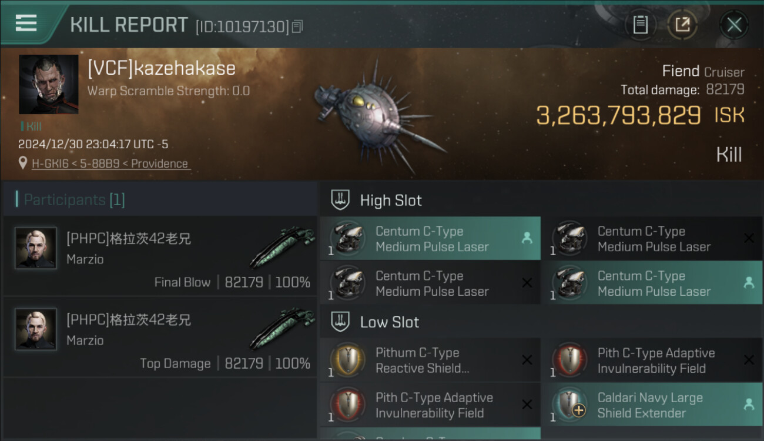This screenshot has width=764, height=441.
Task: Share the kill report externally
Action: click(682, 25)
